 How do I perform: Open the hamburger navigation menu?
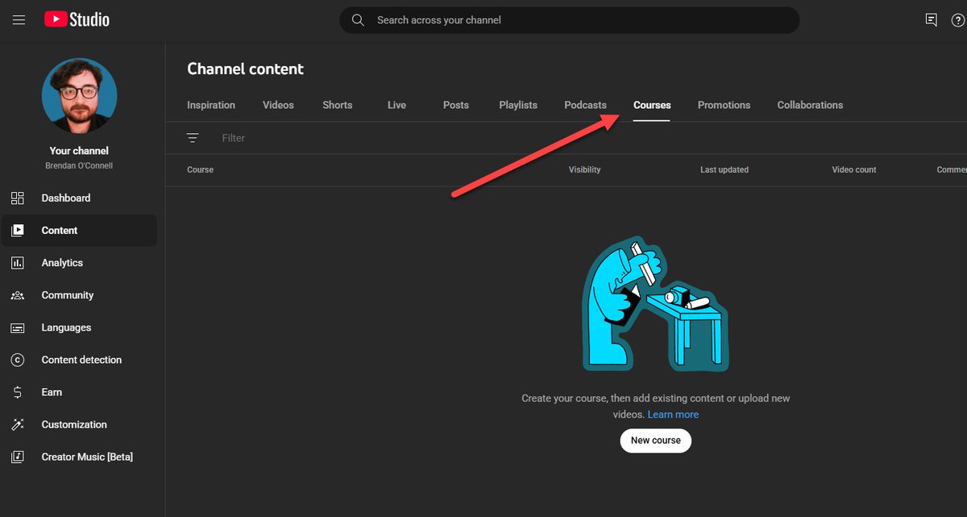point(19,19)
